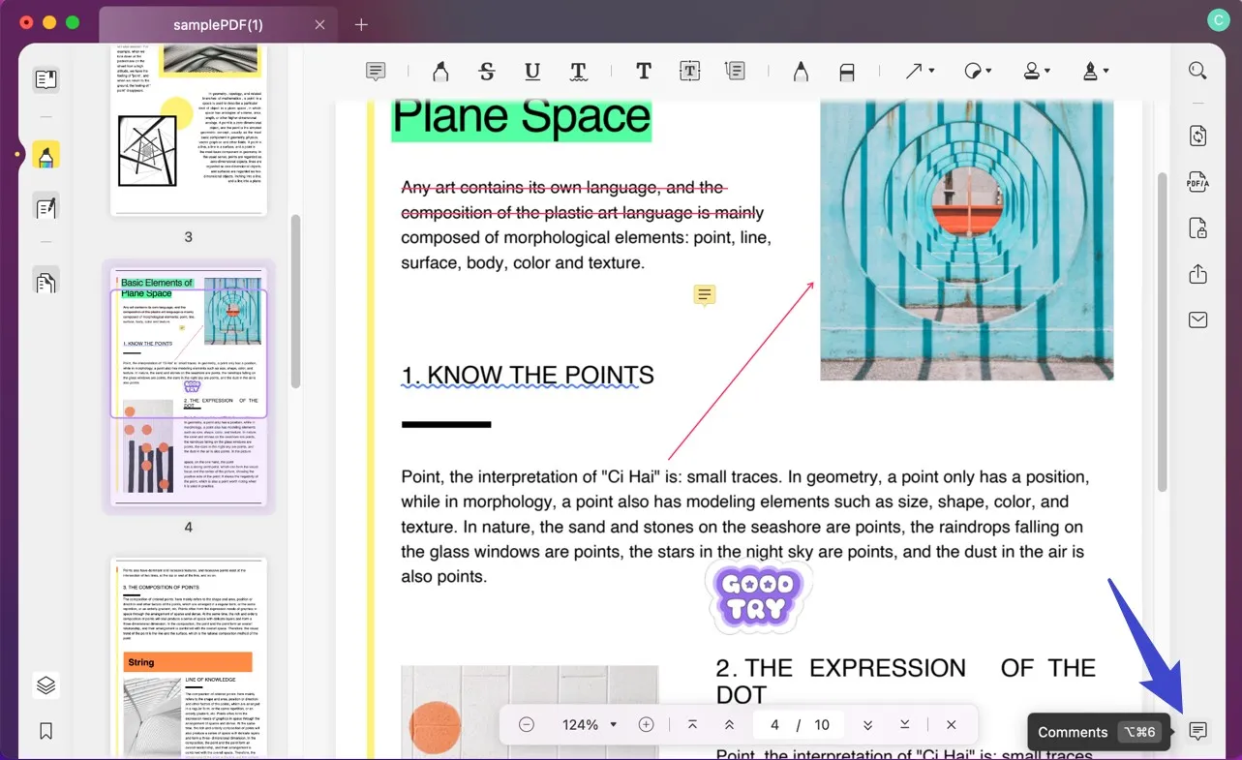1242x760 pixels.
Task: Switch to the samplePDF(1) tab
Action: (x=218, y=26)
